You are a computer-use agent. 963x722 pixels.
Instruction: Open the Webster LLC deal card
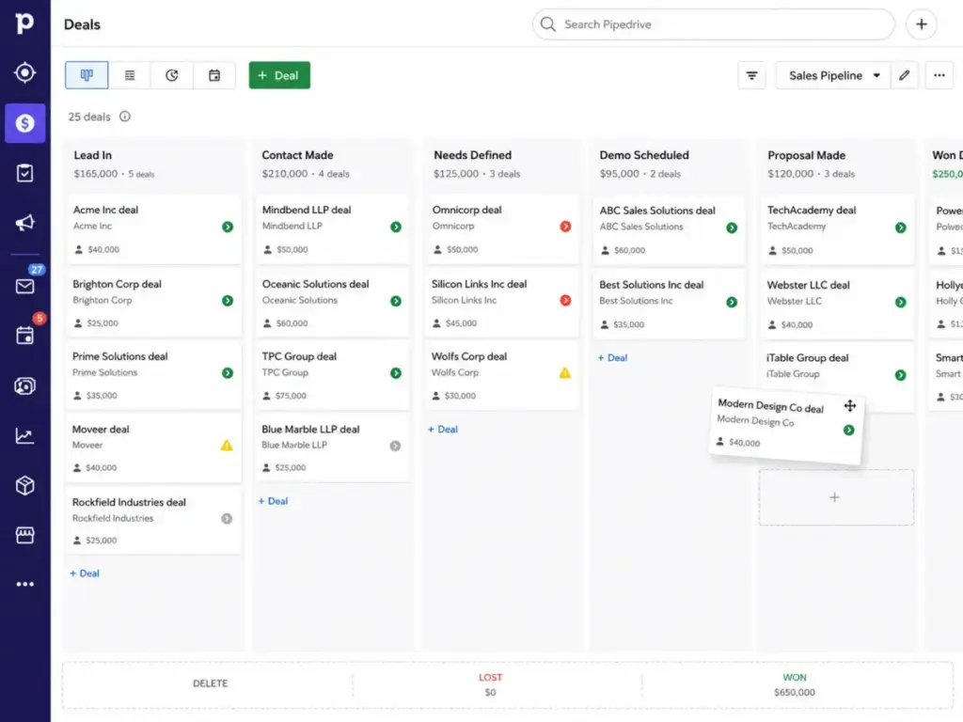tap(837, 305)
